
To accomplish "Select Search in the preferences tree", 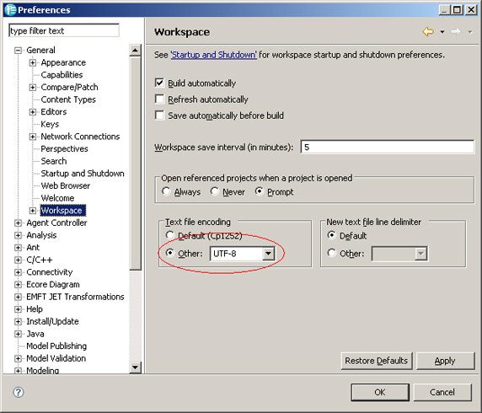I will (54, 161).
